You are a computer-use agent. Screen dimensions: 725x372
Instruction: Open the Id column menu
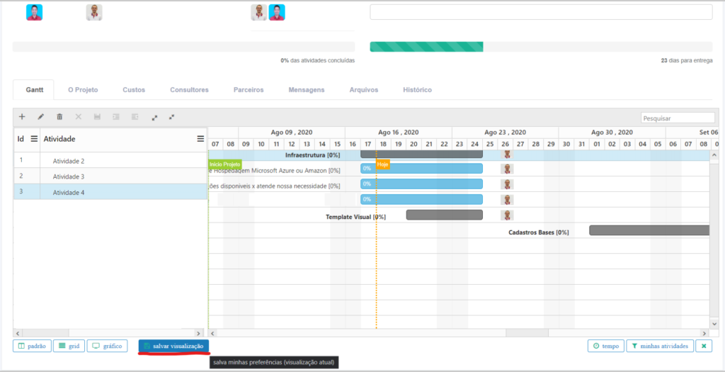33,139
